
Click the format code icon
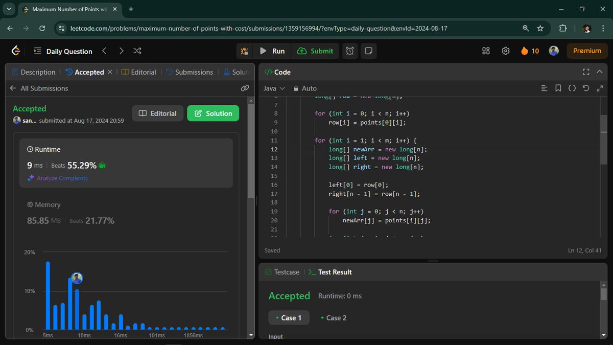pyautogui.click(x=544, y=88)
